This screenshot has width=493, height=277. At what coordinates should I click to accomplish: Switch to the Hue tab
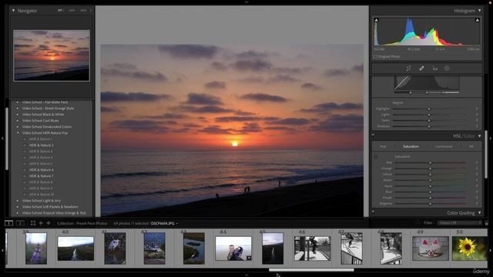tap(383, 146)
